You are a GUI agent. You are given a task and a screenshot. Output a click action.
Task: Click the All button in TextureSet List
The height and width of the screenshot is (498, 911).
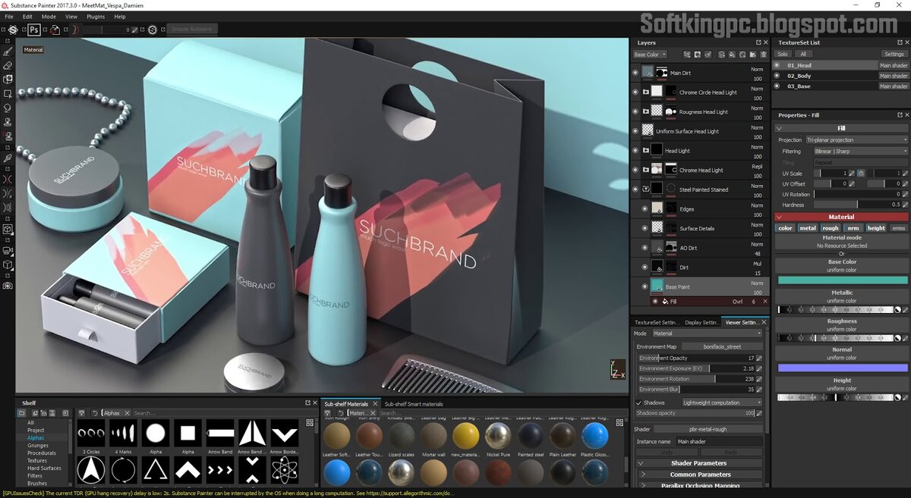click(x=802, y=54)
